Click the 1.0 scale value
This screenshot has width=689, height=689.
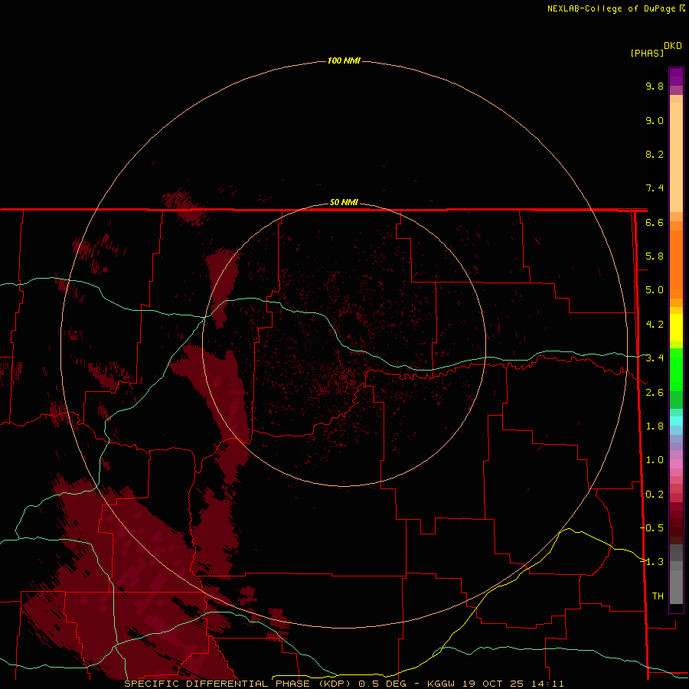pyautogui.click(x=655, y=461)
